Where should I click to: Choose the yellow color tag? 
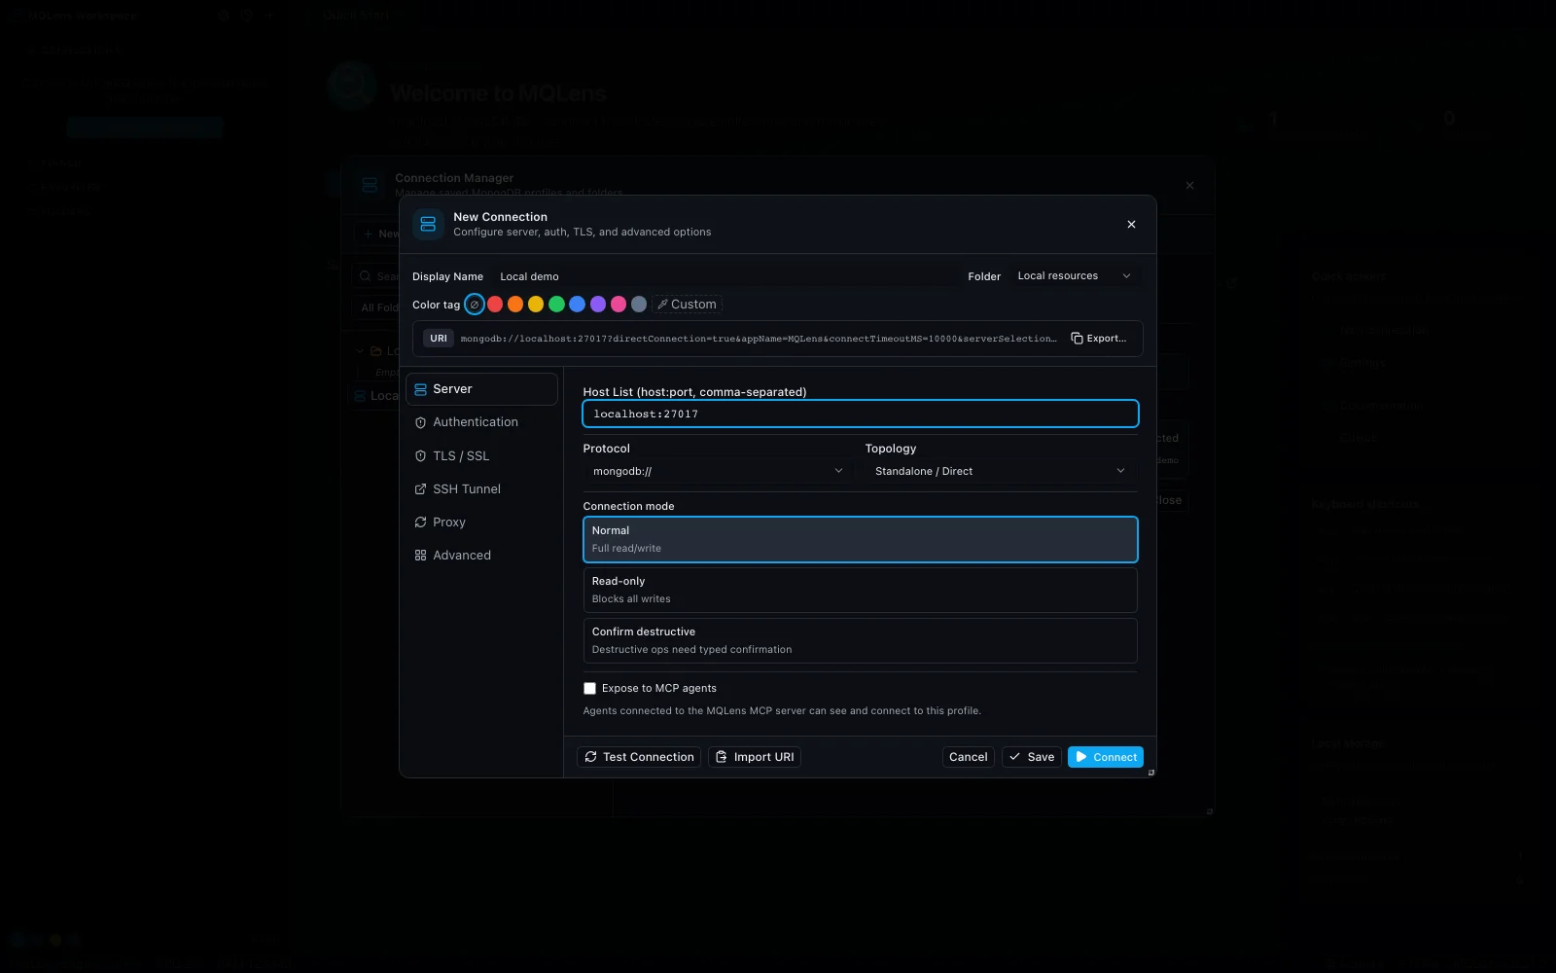536,305
